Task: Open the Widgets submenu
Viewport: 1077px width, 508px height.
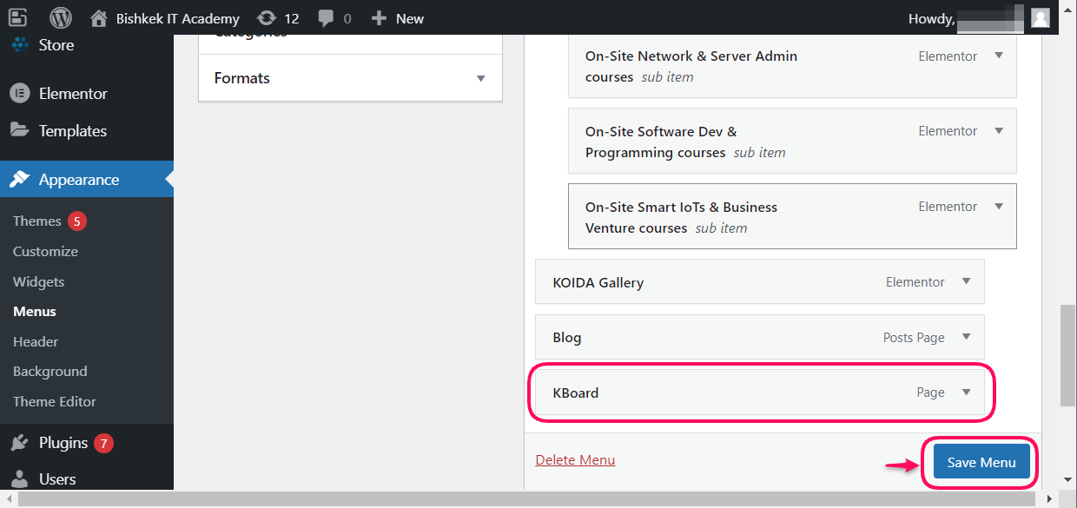Action: 38,282
